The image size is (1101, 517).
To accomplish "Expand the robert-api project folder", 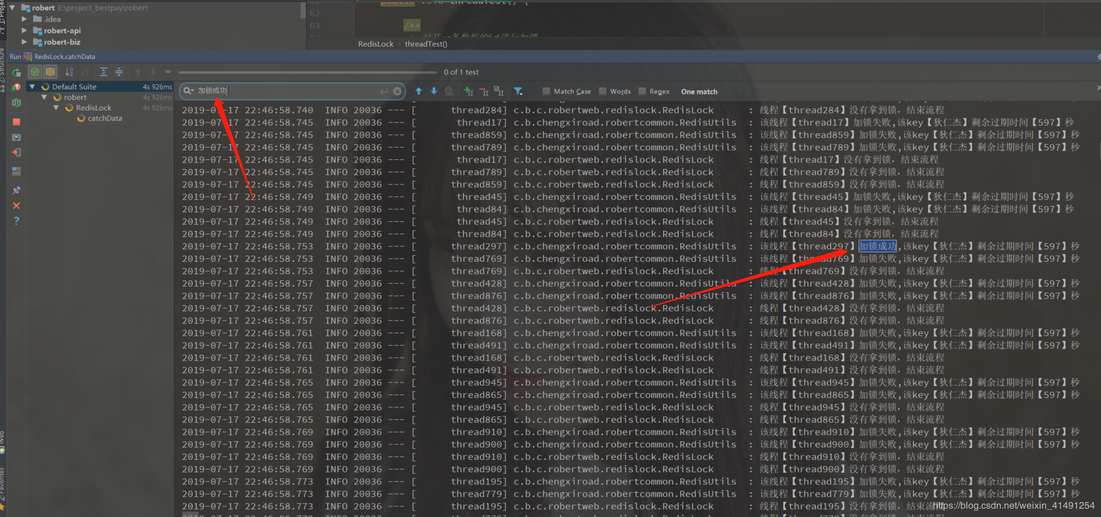I will pyautogui.click(x=24, y=30).
